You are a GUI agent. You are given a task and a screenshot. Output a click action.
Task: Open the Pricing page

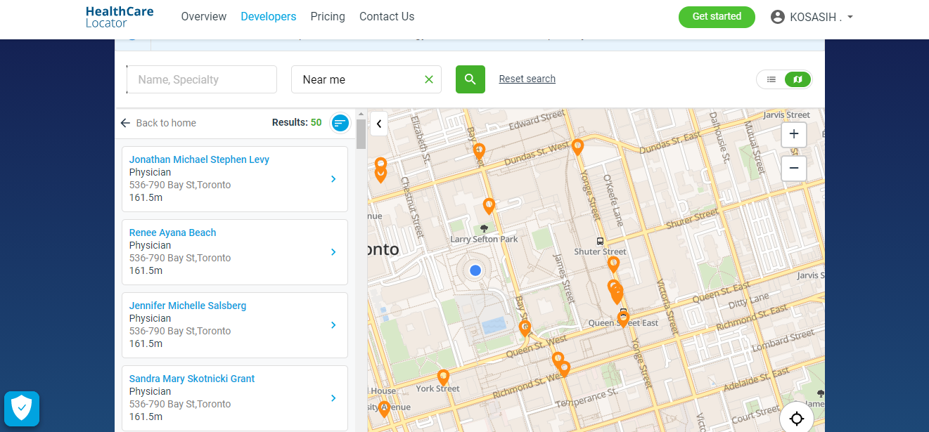click(328, 16)
